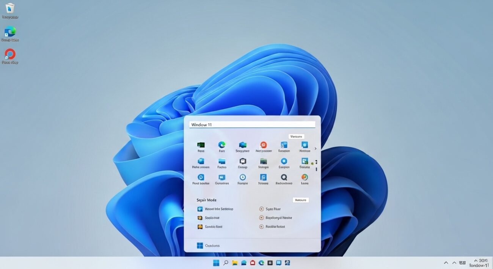The image size is (493, 269).
Task: Click the "Retoure" button in recommended section
Action: click(301, 200)
